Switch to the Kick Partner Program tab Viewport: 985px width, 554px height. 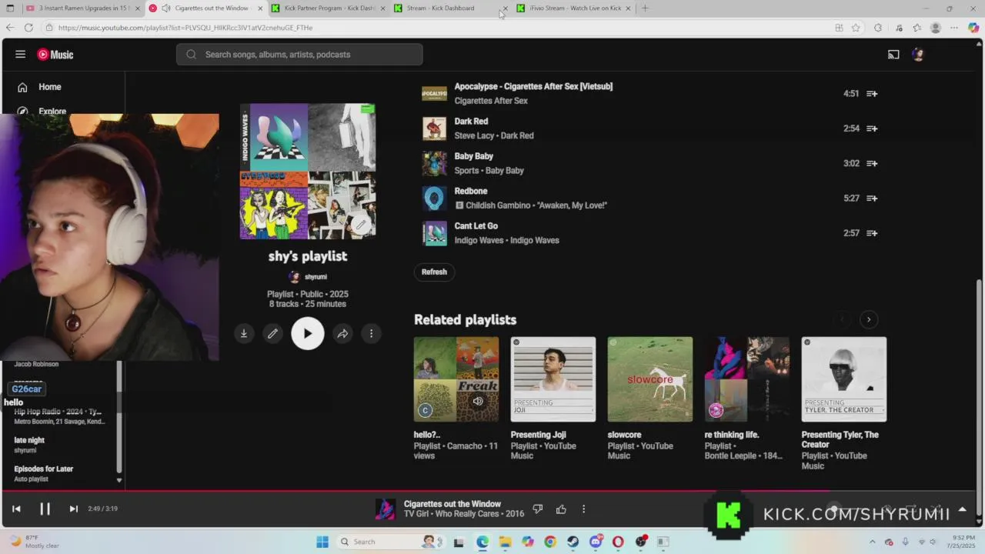pos(329,8)
